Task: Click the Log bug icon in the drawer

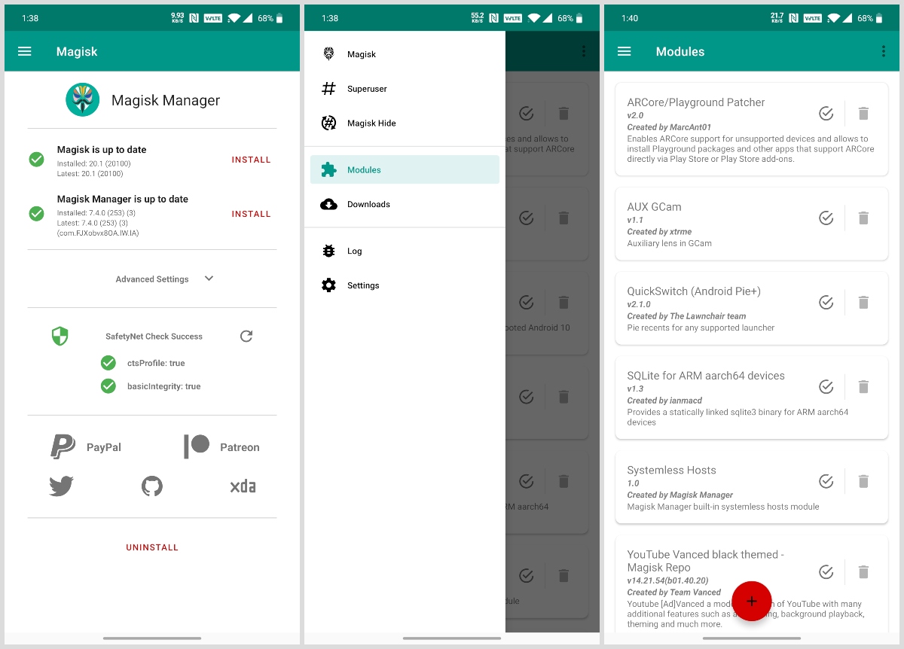Action: tap(328, 251)
